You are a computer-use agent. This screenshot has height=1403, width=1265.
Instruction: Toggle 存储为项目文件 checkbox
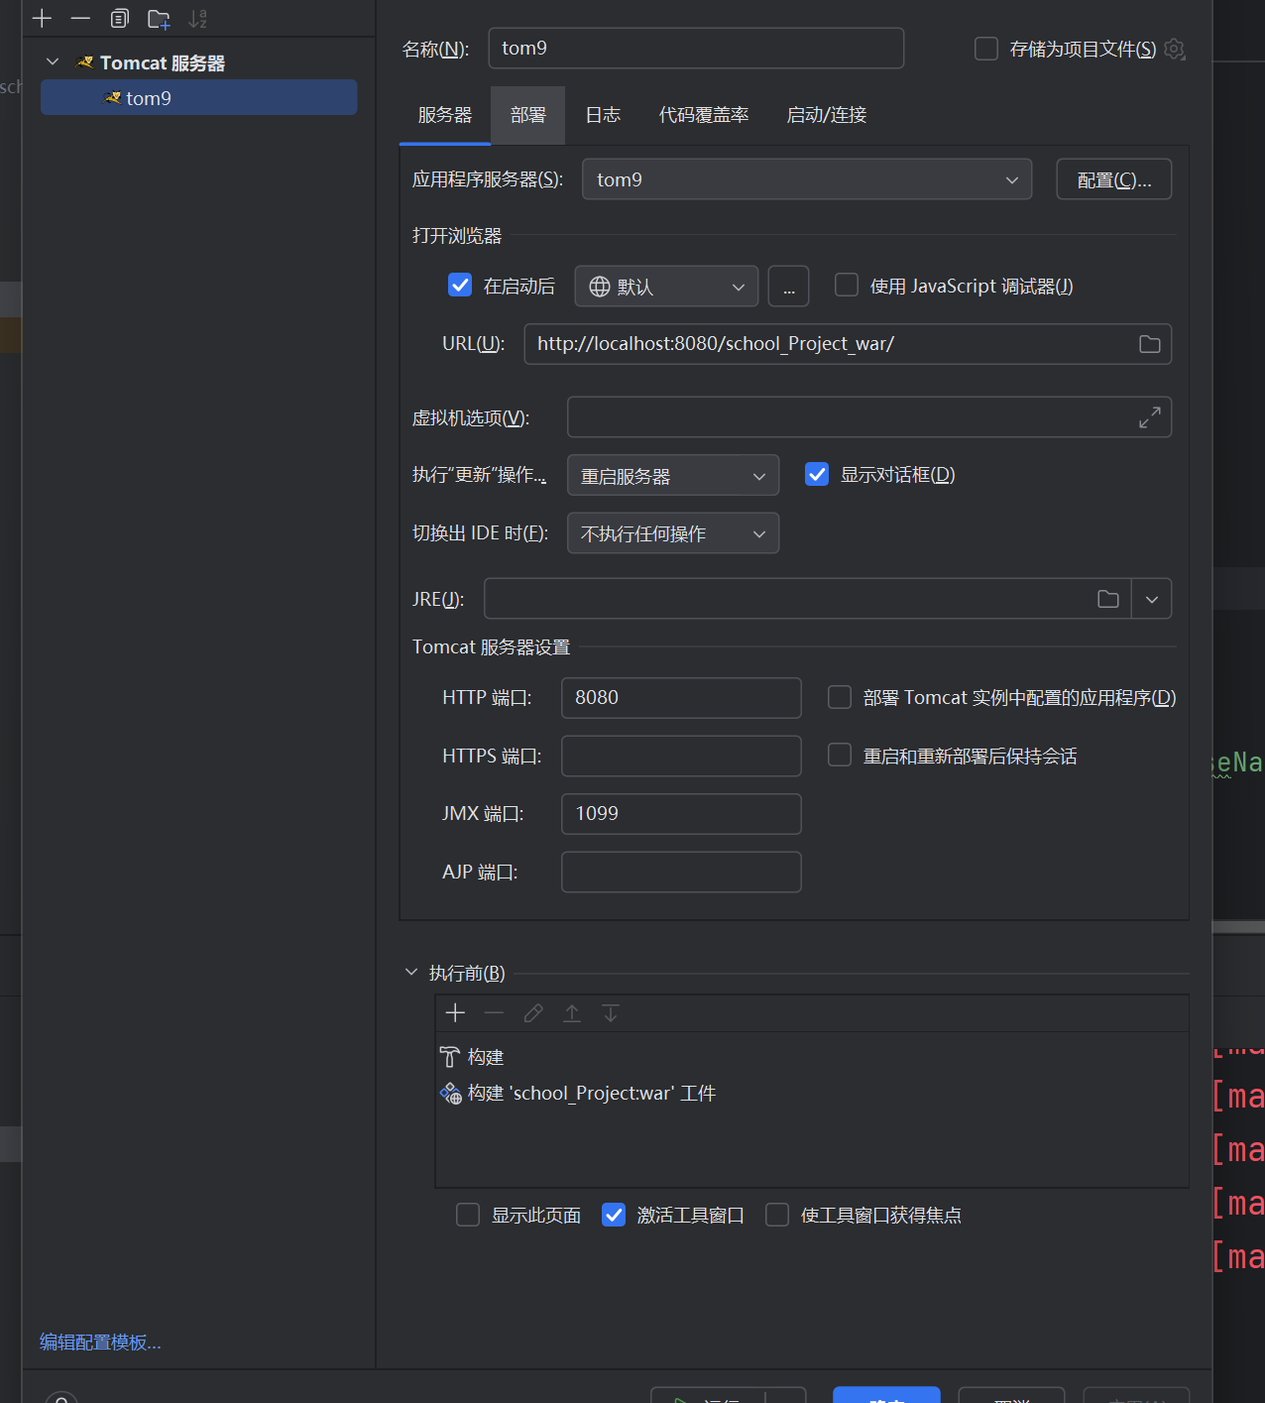(x=986, y=49)
